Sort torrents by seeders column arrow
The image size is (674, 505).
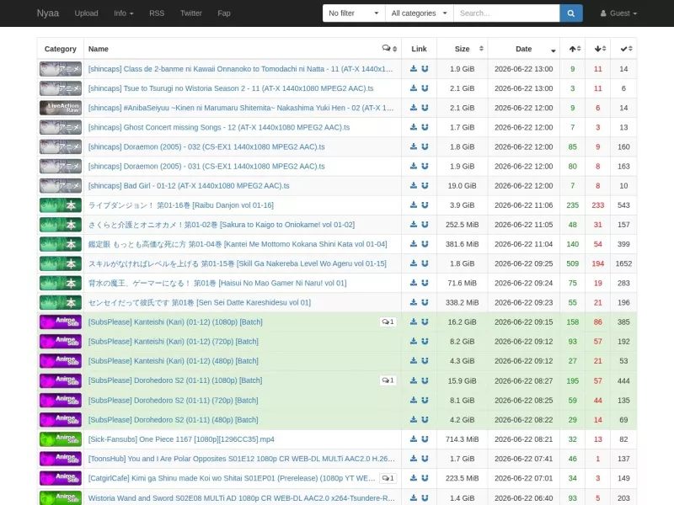pos(575,49)
